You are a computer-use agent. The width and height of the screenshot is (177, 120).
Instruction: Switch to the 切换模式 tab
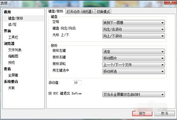coord(103,12)
